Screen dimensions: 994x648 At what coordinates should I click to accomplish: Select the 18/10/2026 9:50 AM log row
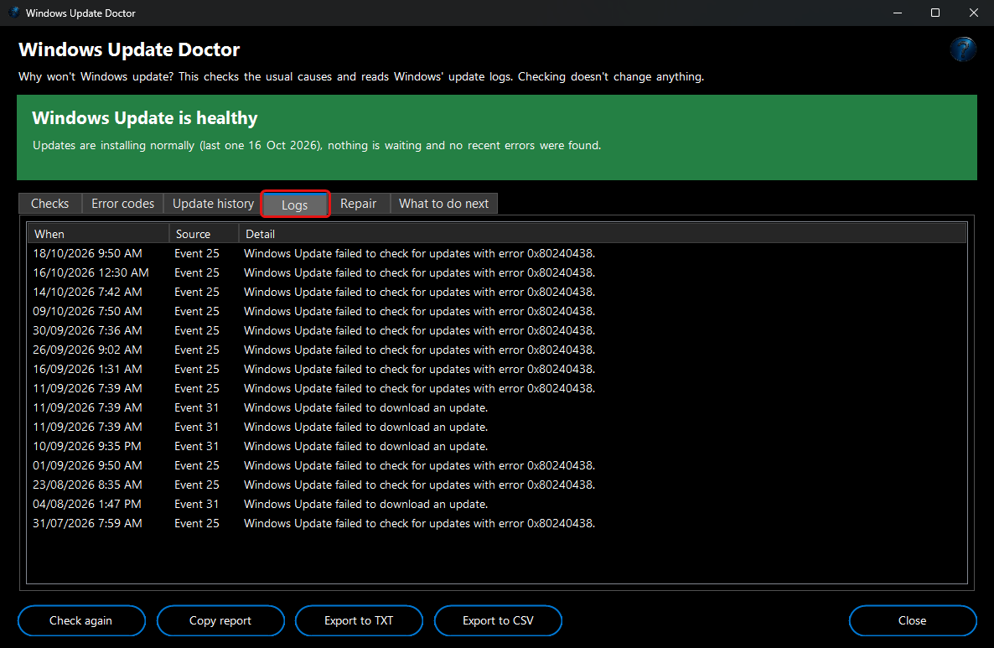coord(497,254)
